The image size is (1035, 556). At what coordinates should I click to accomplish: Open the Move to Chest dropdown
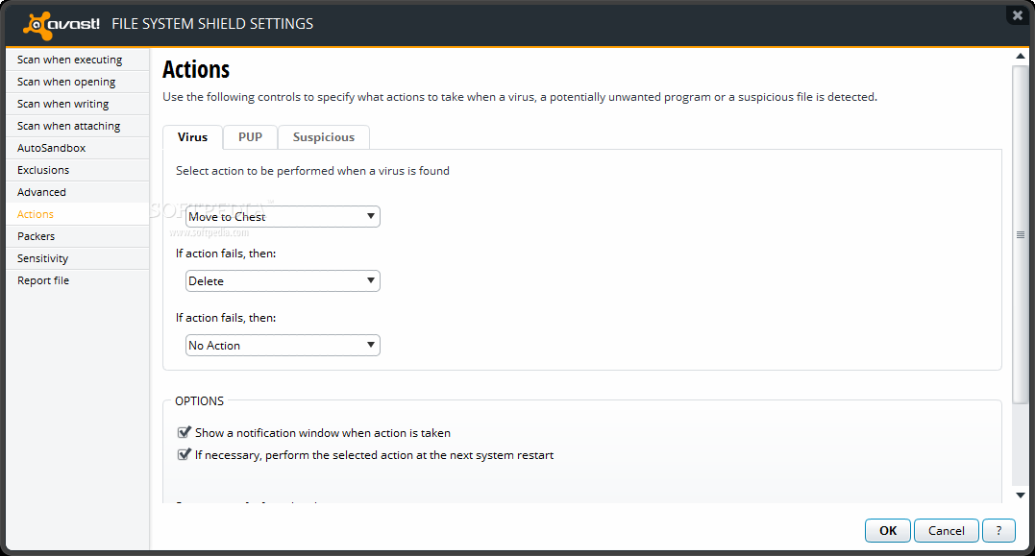283,216
